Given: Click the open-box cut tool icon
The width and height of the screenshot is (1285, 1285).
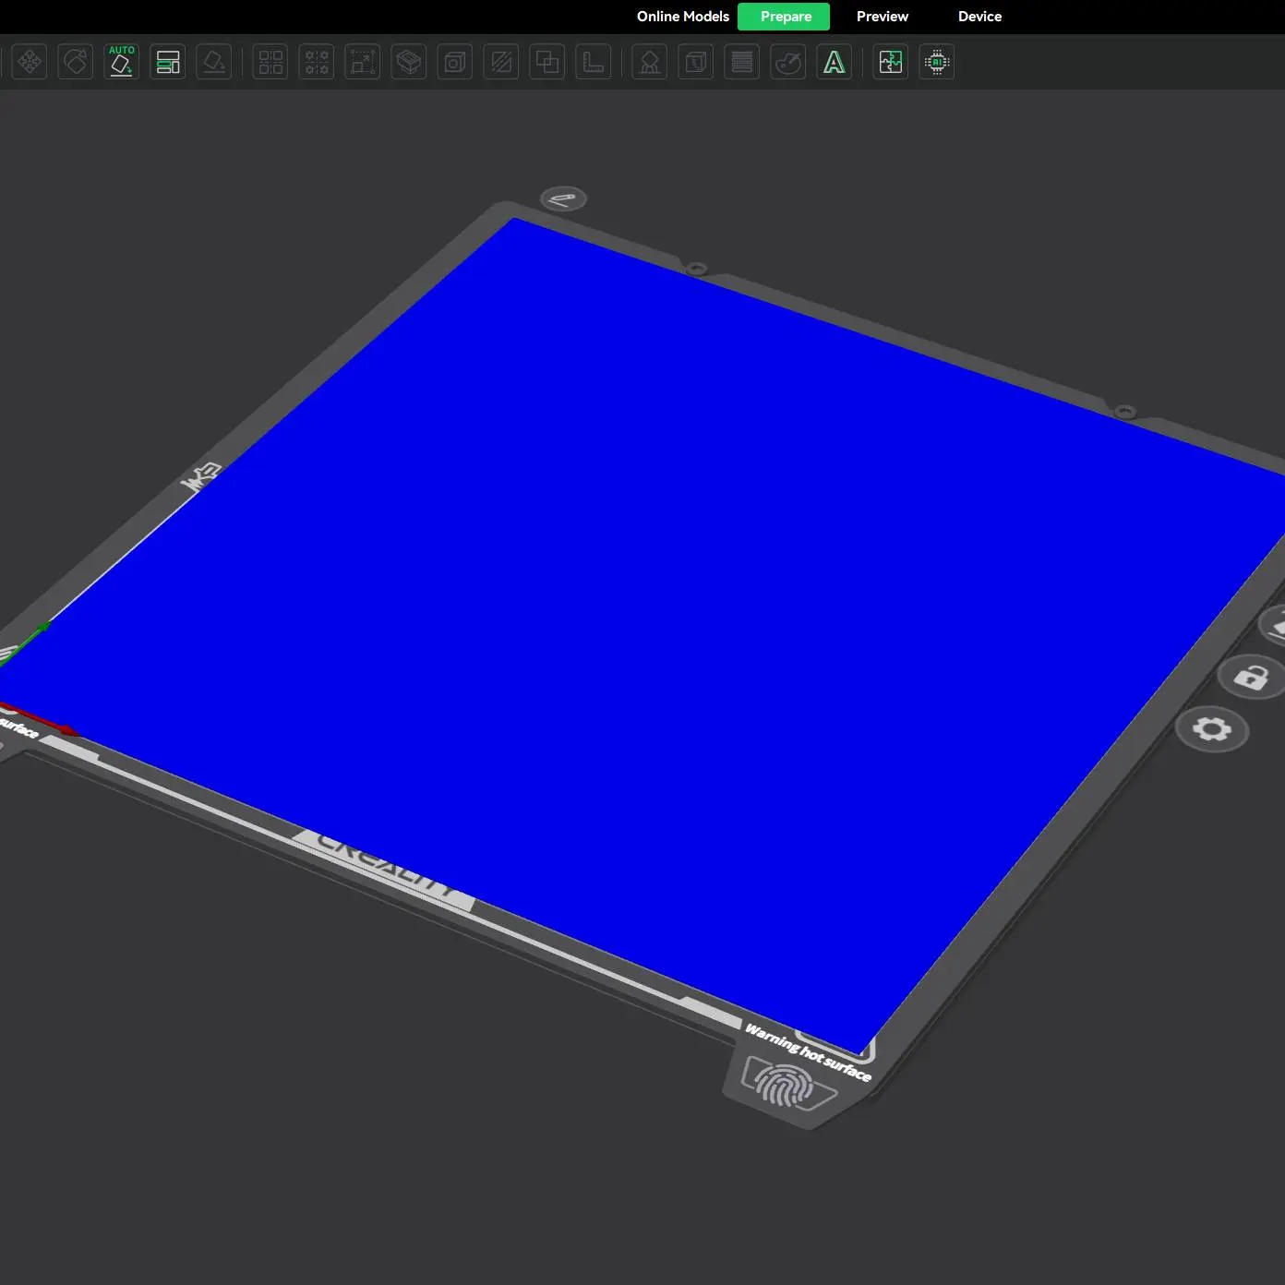Looking at the screenshot, I should tap(409, 62).
